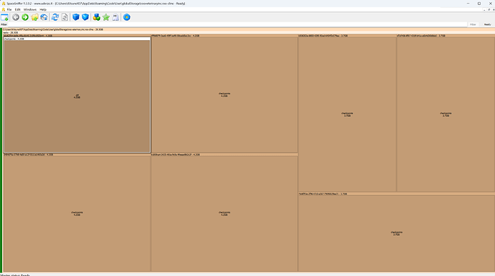The width and height of the screenshot is (495, 276).
Task: Go forward with green arrow
Action: [25, 17]
